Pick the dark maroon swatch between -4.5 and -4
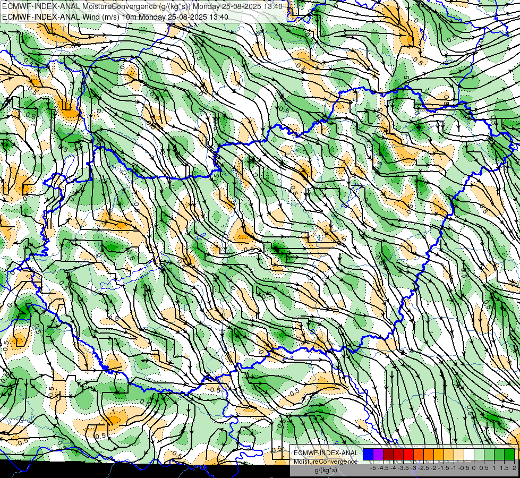The height and width of the screenshot is (478, 520). coord(388,454)
